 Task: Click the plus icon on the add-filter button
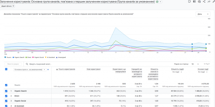tap(13, 6)
